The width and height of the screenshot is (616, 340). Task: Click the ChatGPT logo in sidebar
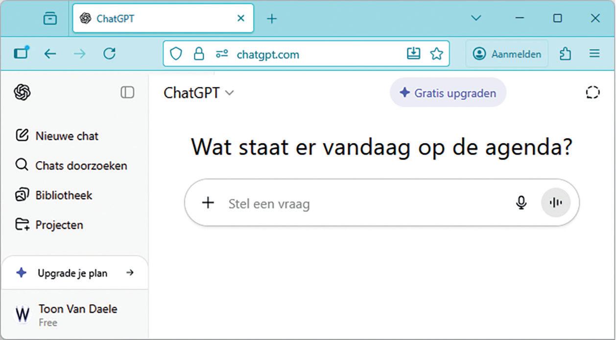pos(23,92)
